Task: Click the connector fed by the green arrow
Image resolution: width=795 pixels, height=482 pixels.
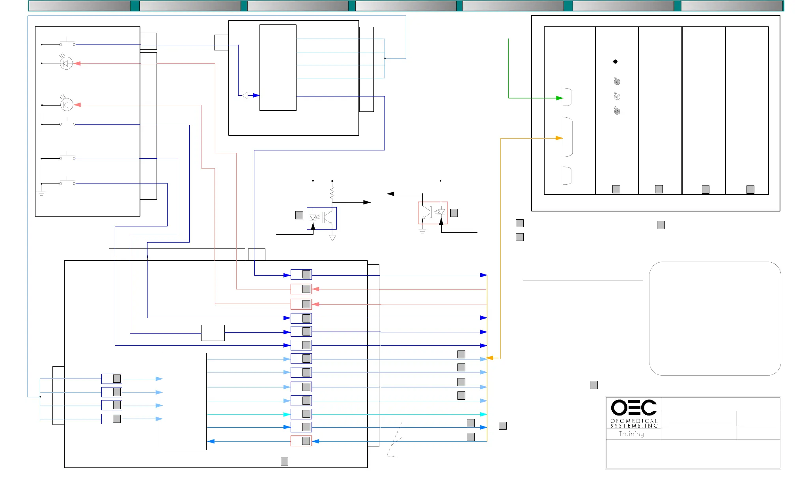Action: [x=567, y=97]
